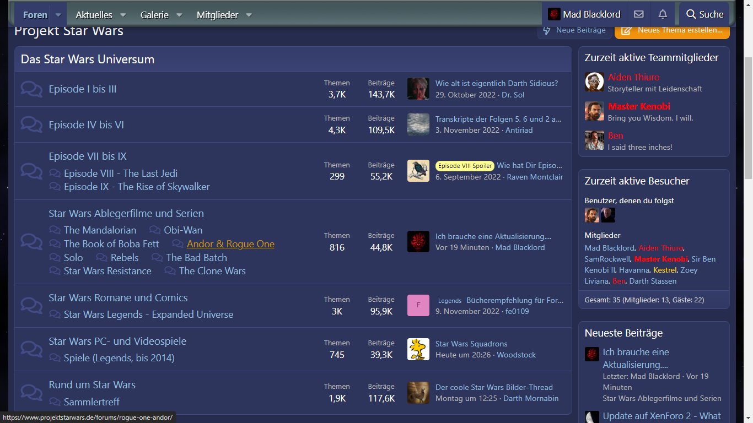Open the Mitglieder menu item
The image size is (753, 423).
(x=217, y=15)
